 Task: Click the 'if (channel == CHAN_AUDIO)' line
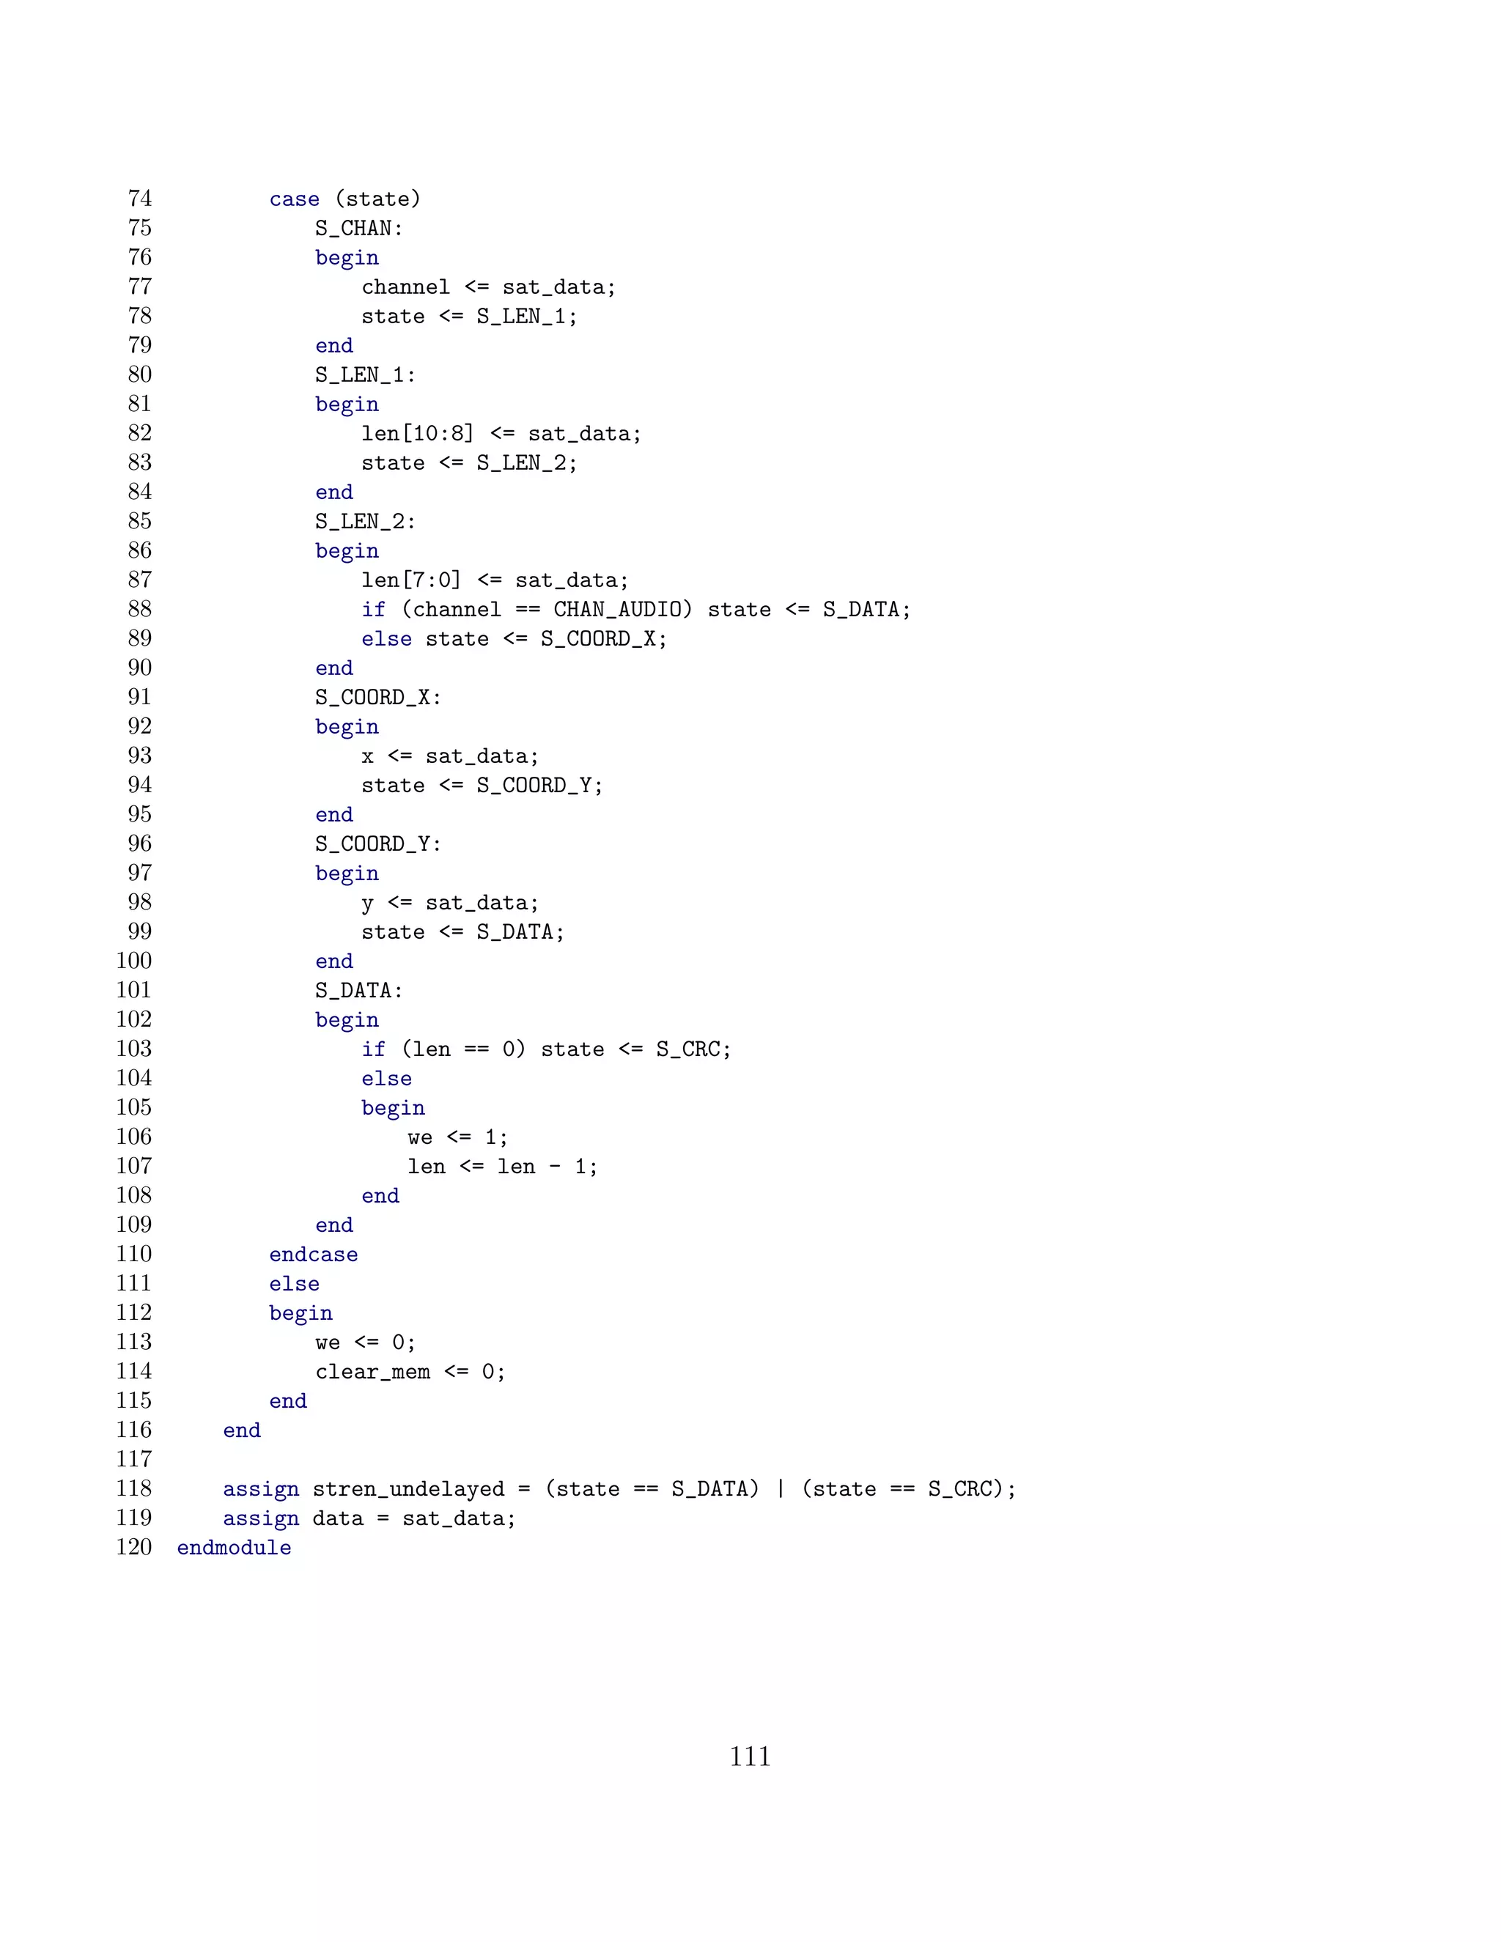[x=635, y=610]
